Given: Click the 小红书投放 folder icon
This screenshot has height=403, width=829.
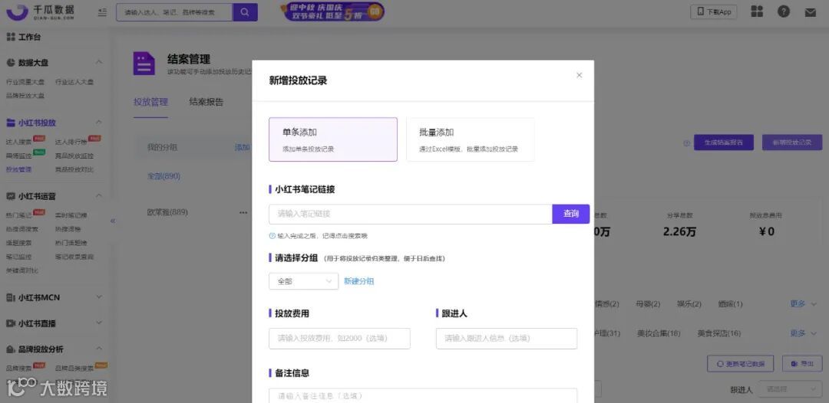Looking at the screenshot, I should 11,123.
